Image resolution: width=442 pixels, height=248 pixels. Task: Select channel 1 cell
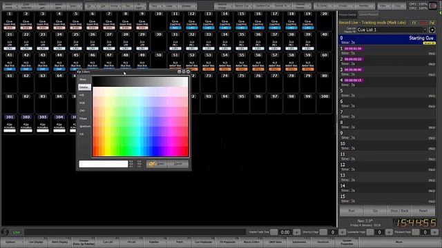(10, 21)
